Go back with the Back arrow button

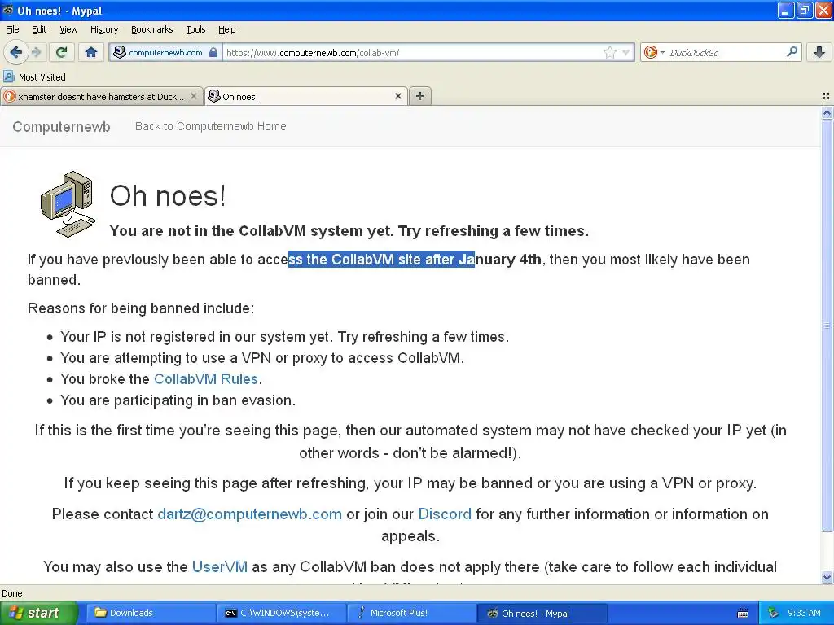pos(16,52)
